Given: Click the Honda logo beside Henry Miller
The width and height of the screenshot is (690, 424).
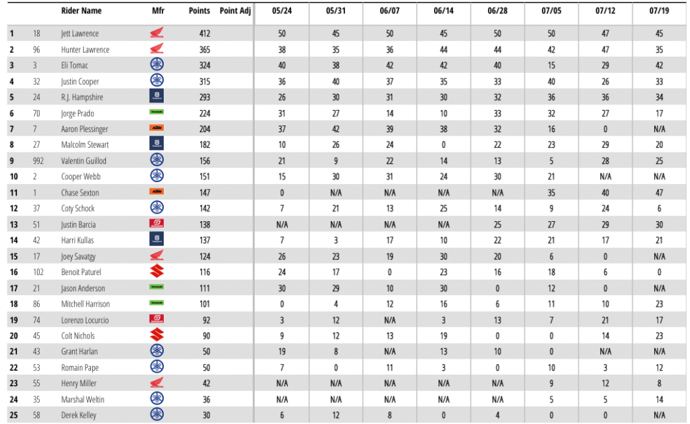Looking at the screenshot, I should tap(156, 383).
